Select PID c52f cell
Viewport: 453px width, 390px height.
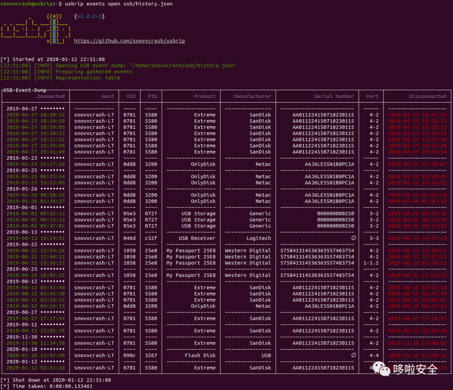pyautogui.click(x=151, y=238)
